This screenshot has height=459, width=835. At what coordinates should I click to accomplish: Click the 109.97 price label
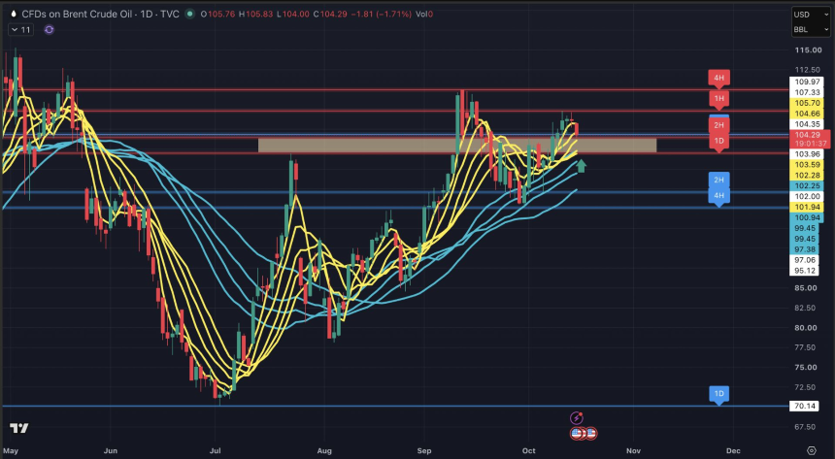[x=807, y=82]
